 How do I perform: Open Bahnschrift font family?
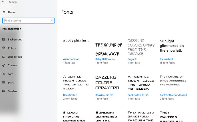coord(167,59)
